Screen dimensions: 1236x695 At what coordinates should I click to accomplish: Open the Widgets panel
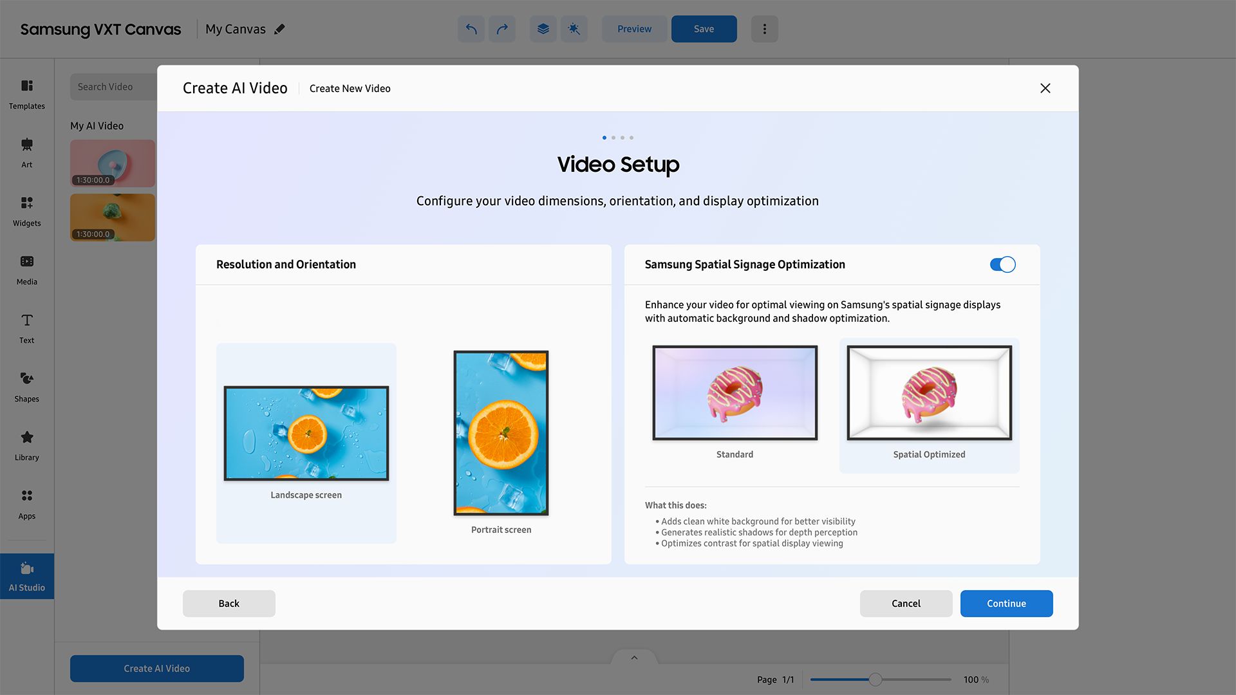[26, 210]
